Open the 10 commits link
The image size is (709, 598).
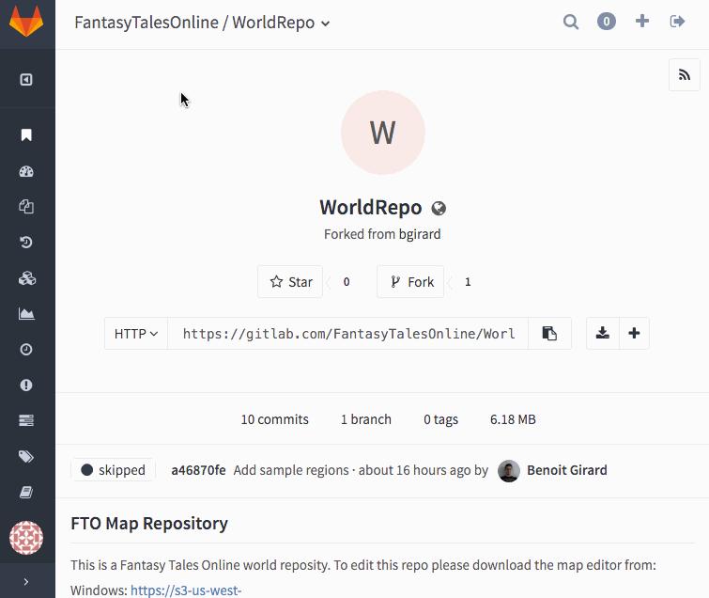275,419
